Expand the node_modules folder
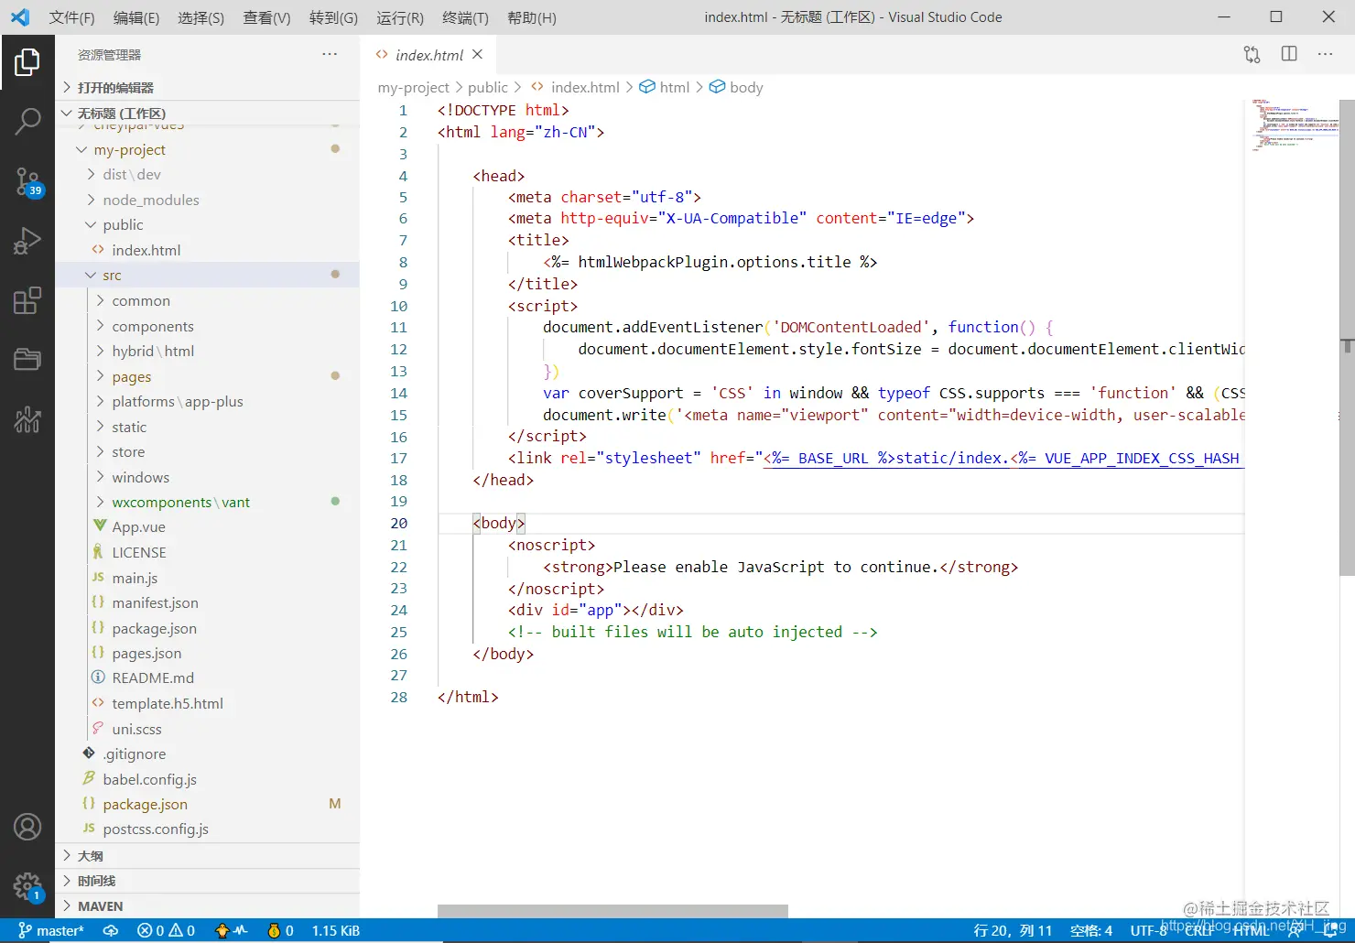 [x=207, y=200]
